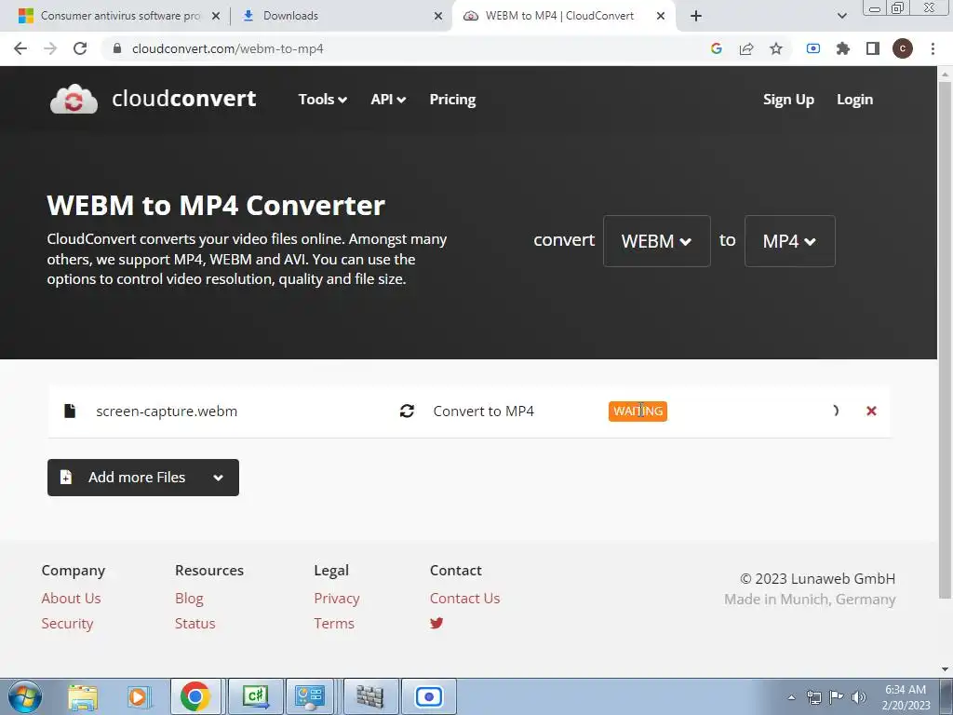Viewport: 953px width, 715px height.
Task: Click the WAITING status badge
Action: tap(638, 411)
